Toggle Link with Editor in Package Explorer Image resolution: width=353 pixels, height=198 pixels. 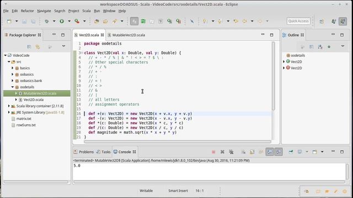pyautogui.click(x=38, y=47)
